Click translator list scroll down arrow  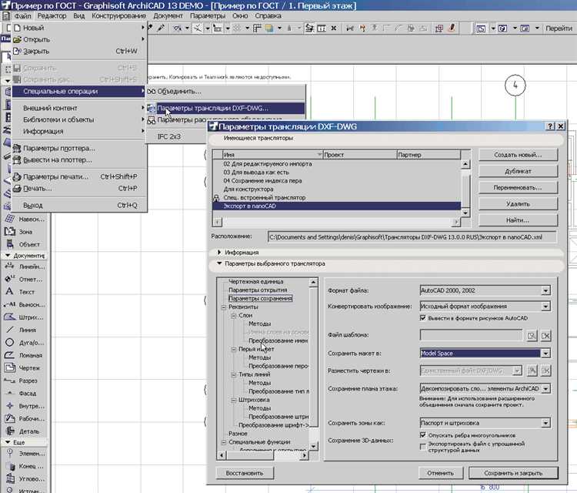pyautogui.click(x=465, y=213)
